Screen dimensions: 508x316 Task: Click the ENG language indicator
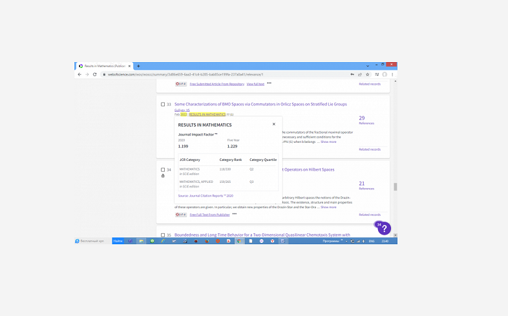pos(372,241)
